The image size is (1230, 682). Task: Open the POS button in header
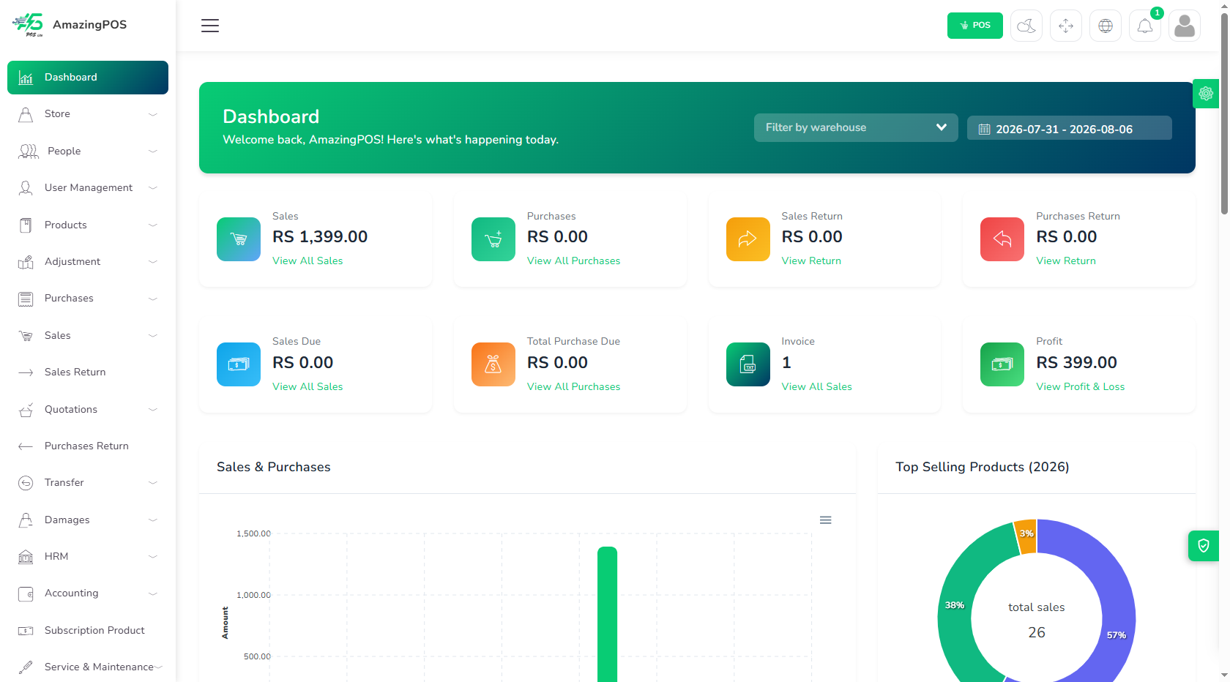[x=975, y=26]
